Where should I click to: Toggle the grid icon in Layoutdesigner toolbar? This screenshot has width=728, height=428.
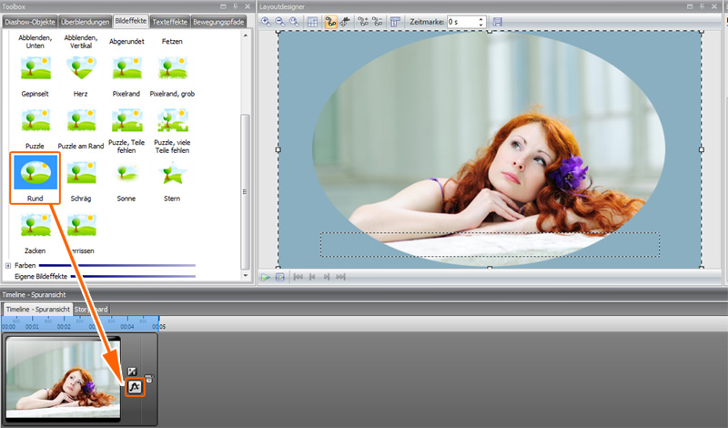[312, 22]
